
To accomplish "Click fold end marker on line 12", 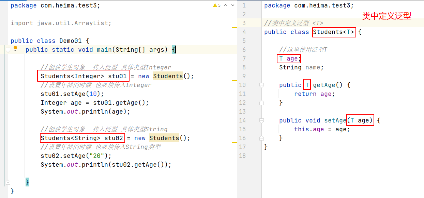I will click(261, 103).
